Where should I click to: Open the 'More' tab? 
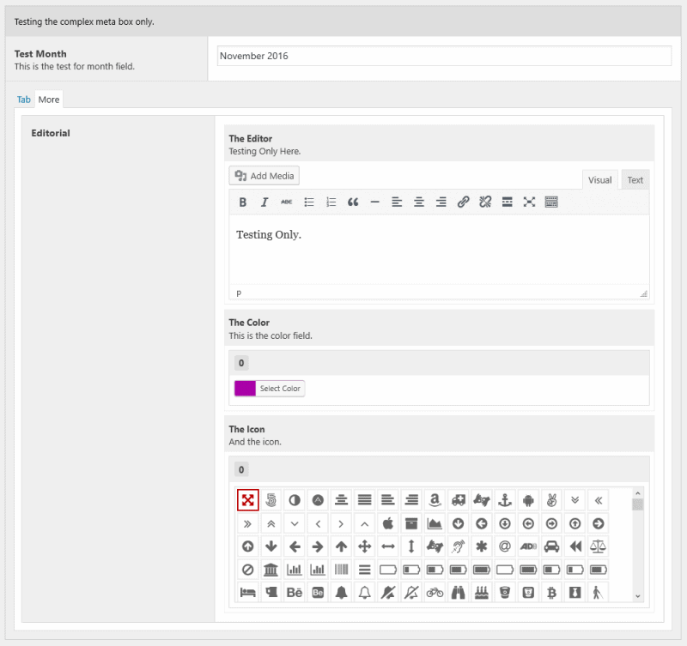pos(49,100)
